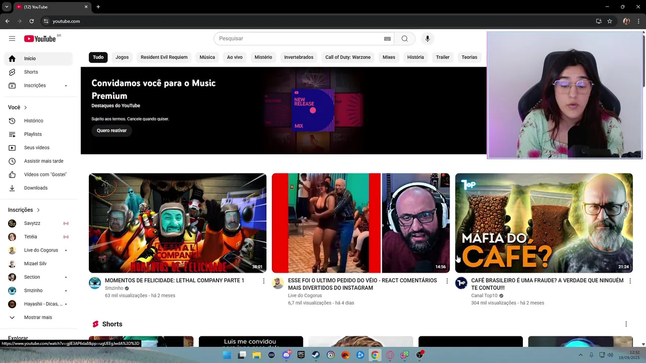Open Assistir mais tarde list

tap(38, 161)
